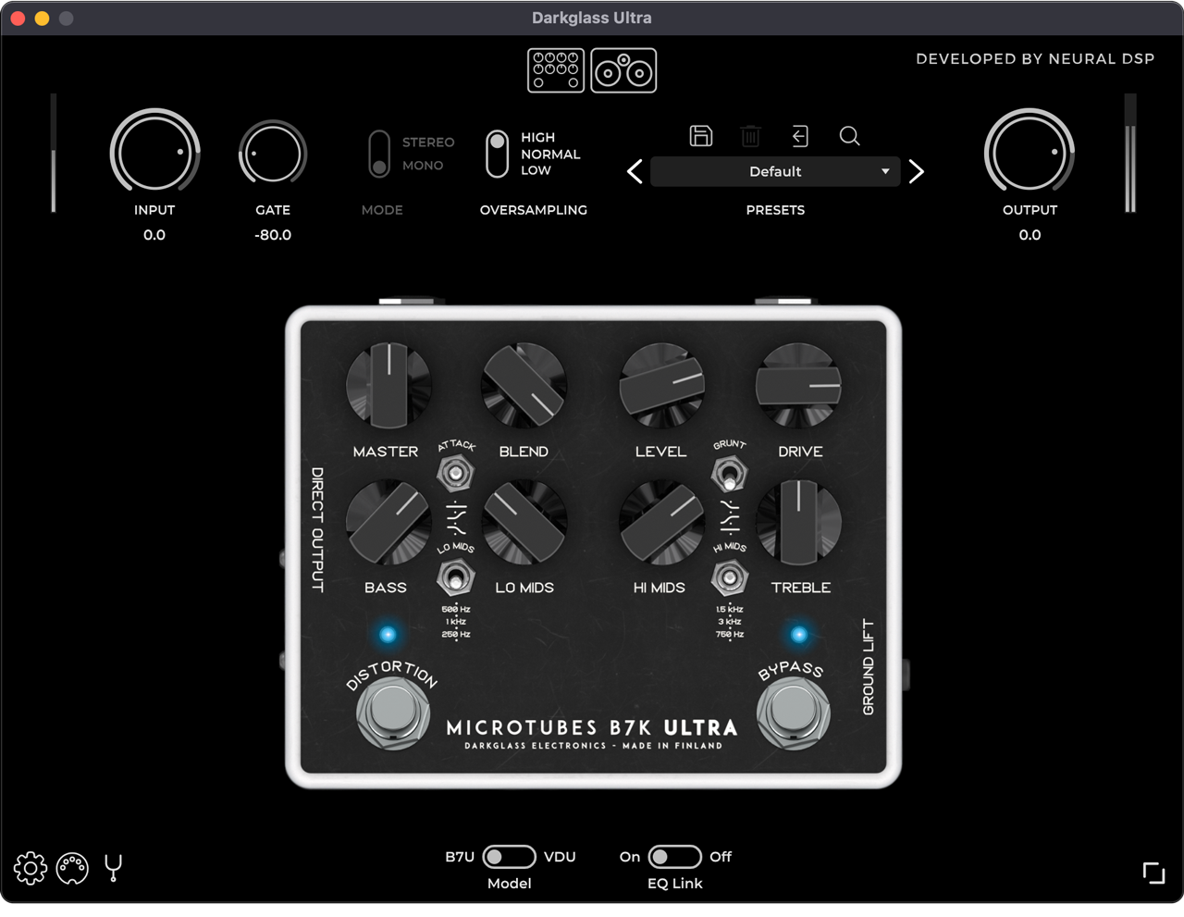This screenshot has height=917, width=1184.
Task: Toggle the Oversampling switch
Action: (498, 154)
